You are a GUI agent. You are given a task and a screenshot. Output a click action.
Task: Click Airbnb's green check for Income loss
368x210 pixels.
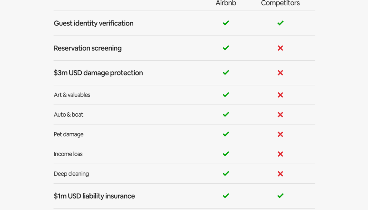click(226, 154)
